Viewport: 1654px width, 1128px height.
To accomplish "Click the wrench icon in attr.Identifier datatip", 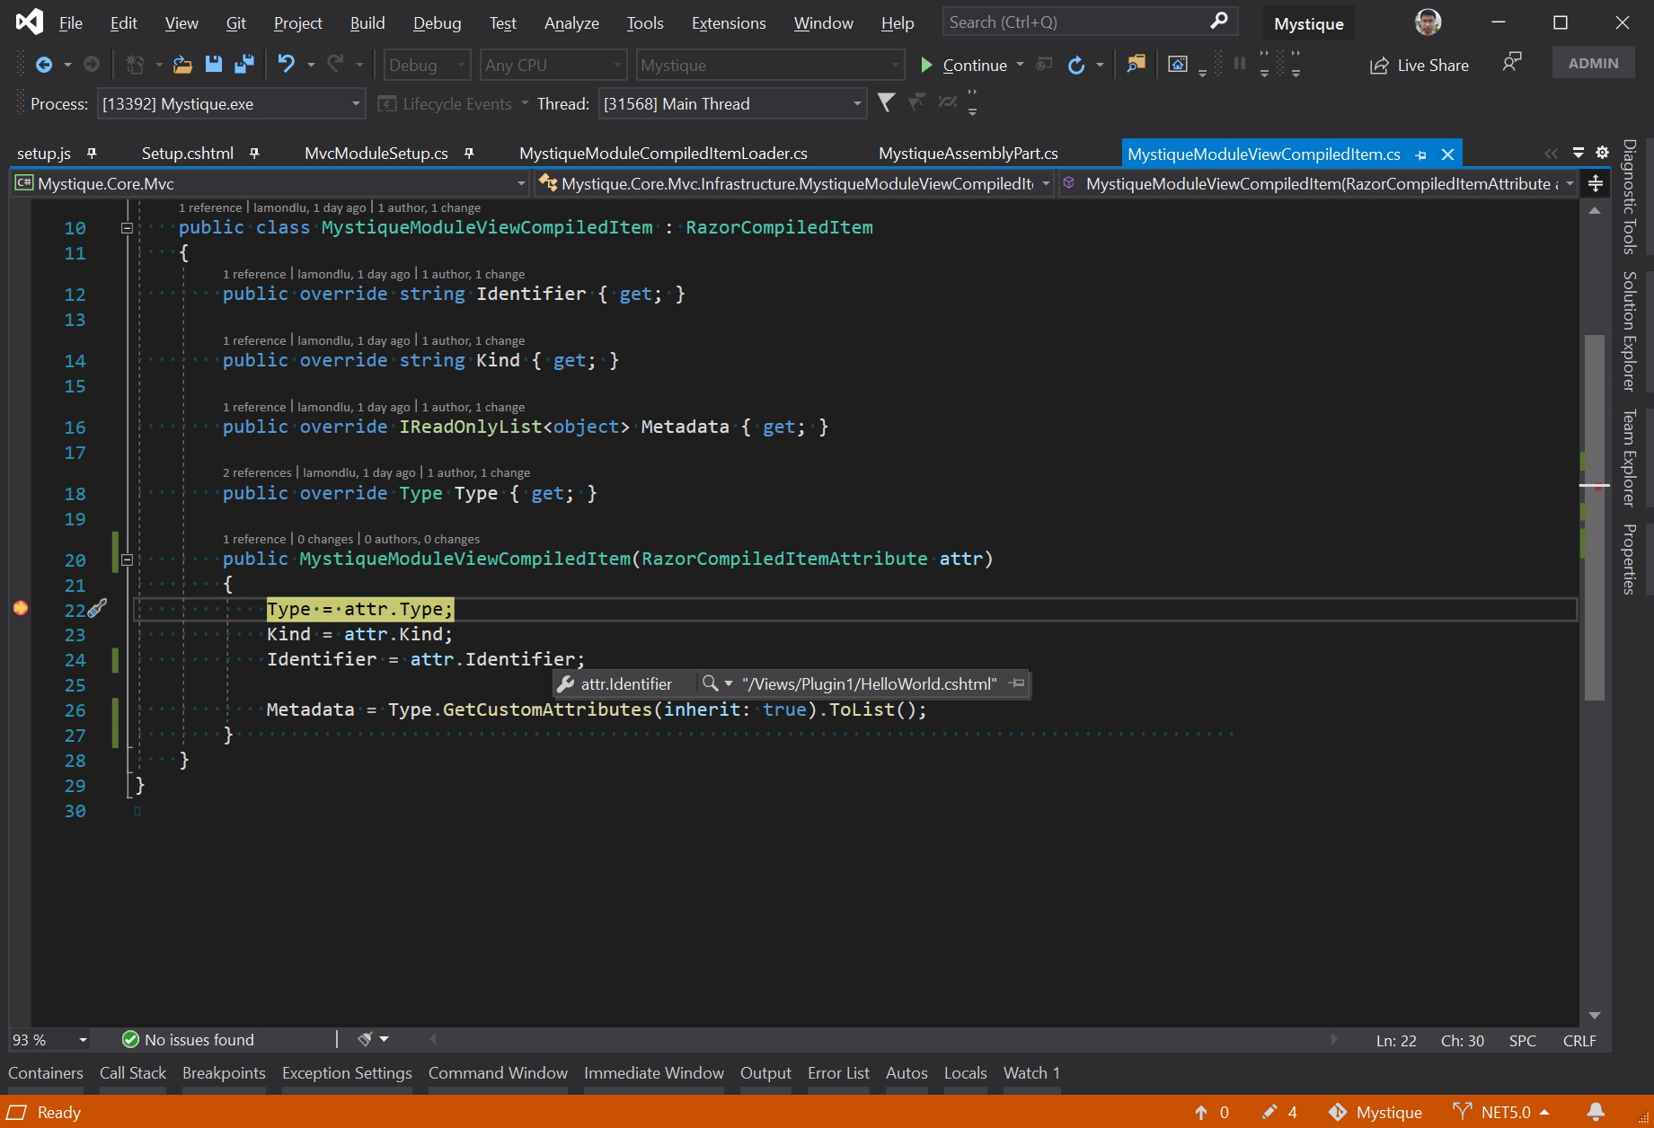I will point(566,684).
